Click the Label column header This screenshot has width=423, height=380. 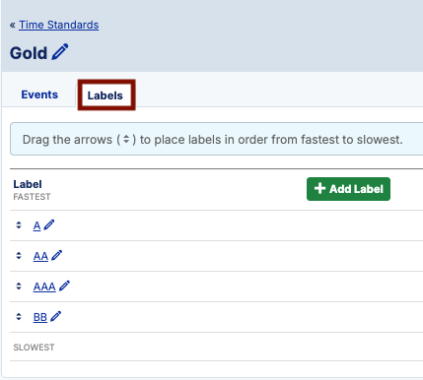pyautogui.click(x=28, y=184)
